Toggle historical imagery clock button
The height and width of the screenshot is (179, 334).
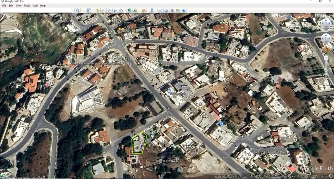click(x=129, y=10)
